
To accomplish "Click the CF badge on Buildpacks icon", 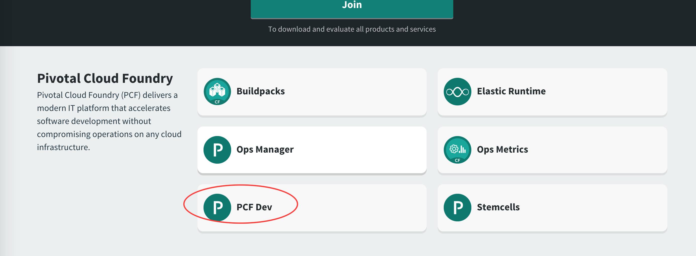I will coord(217,102).
